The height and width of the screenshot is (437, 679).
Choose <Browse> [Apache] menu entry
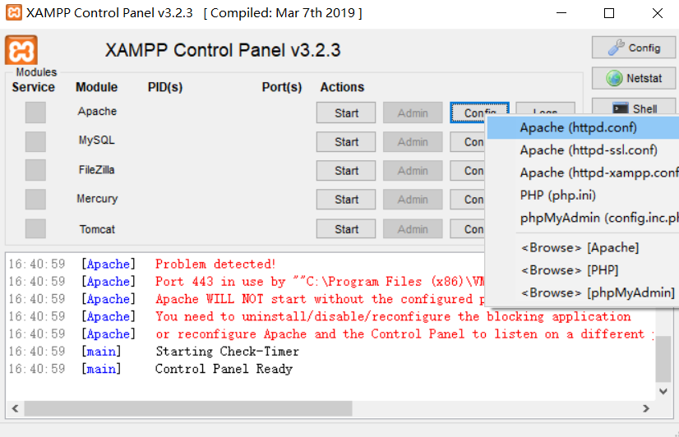pyautogui.click(x=583, y=247)
